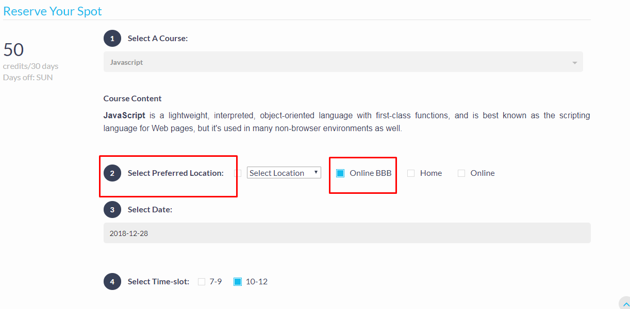The width and height of the screenshot is (630, 309).
Task: Expand the Select Location dropdown
Action: tap(284, 173)
